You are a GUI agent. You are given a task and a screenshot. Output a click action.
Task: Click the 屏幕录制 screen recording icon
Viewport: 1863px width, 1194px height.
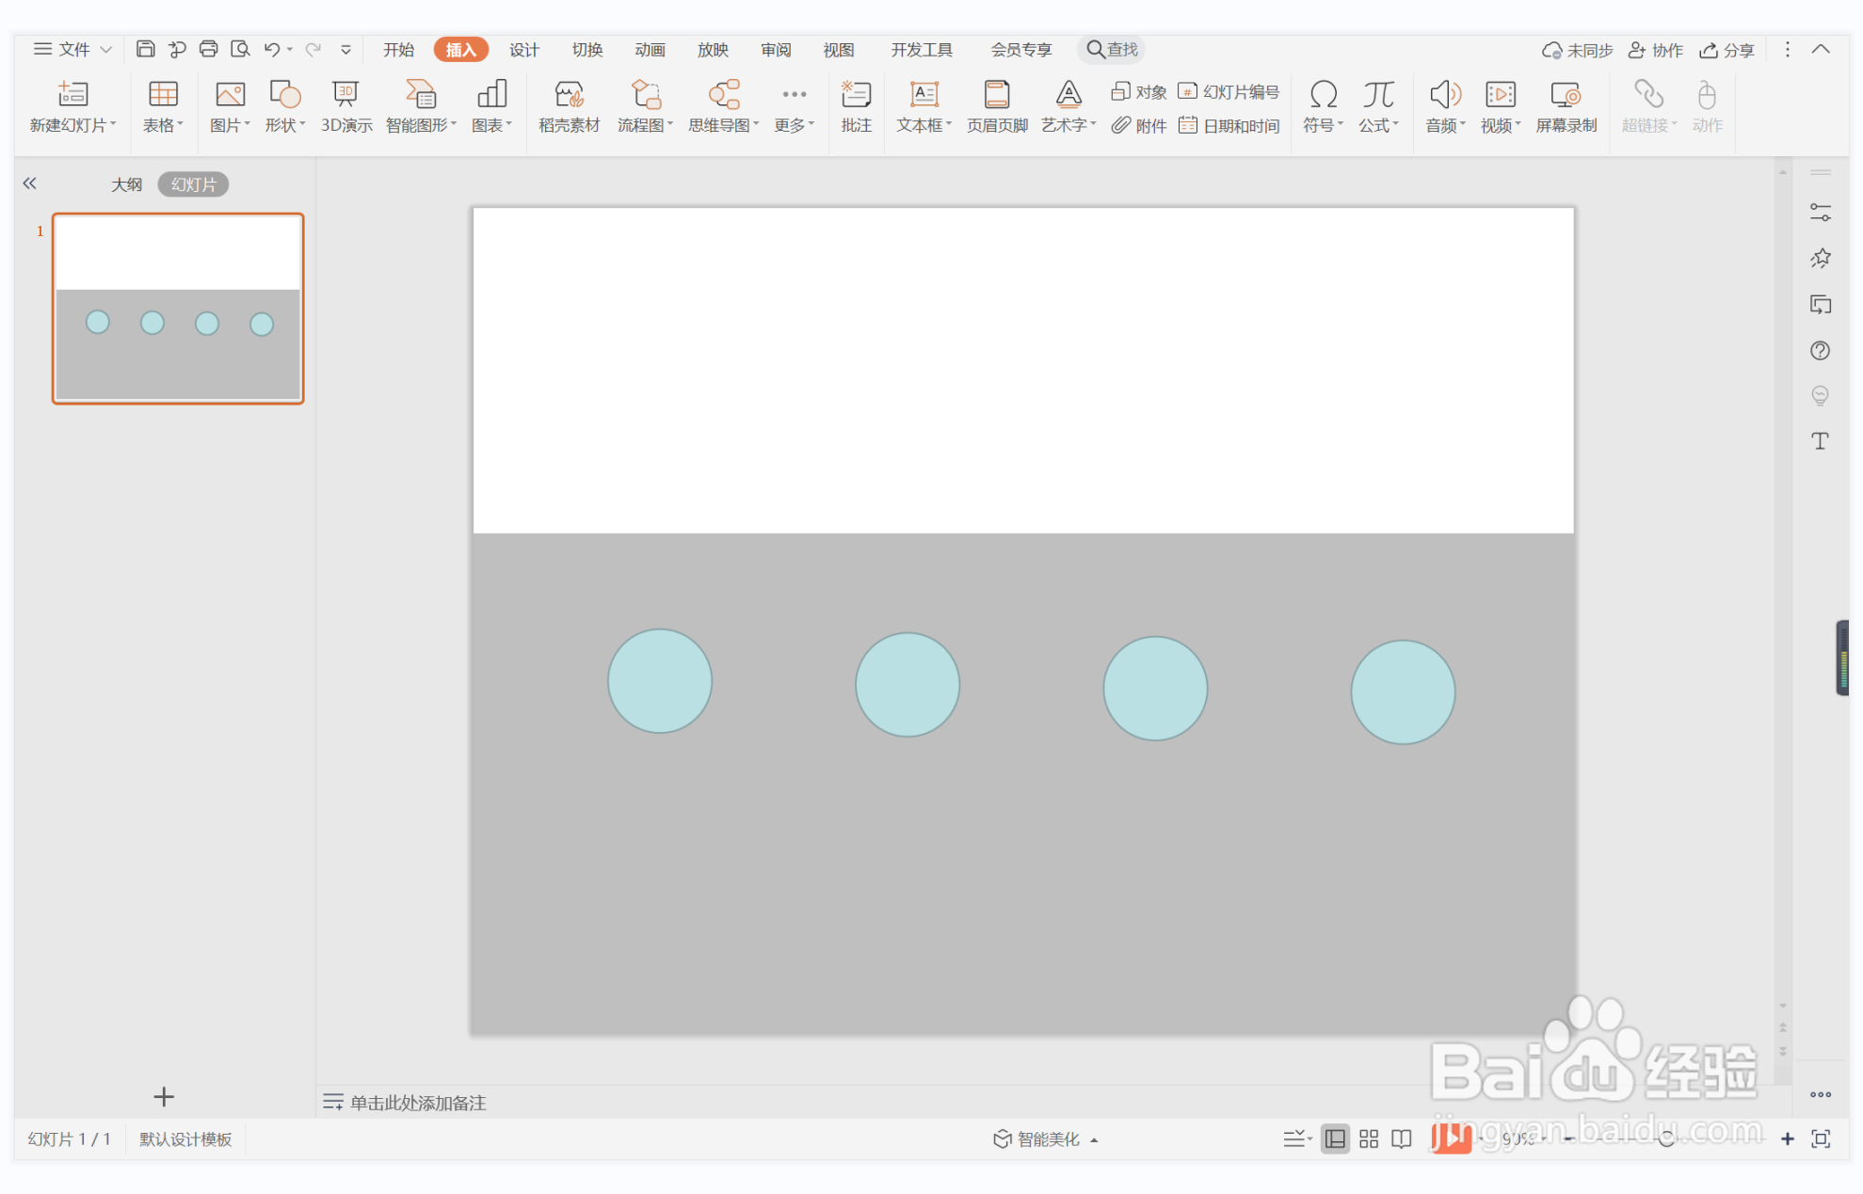coord(1566,95)
